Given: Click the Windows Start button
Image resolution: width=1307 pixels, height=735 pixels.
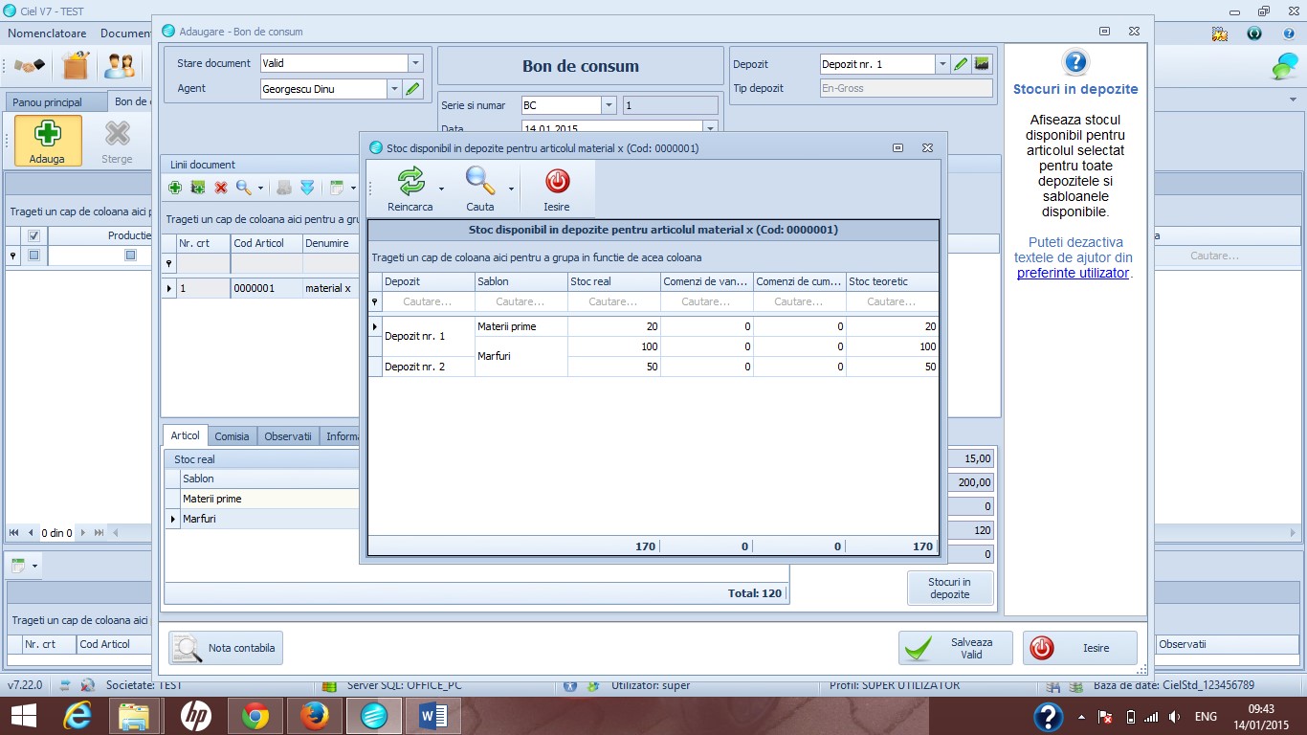Looking at the screenshot, I should [23, 716].
